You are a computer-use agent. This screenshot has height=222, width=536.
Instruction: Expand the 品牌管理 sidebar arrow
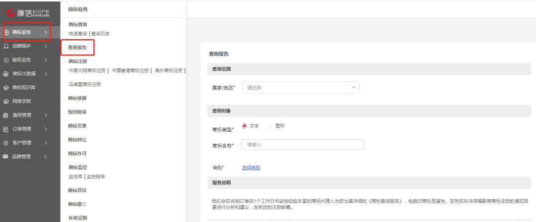[46, 157]
